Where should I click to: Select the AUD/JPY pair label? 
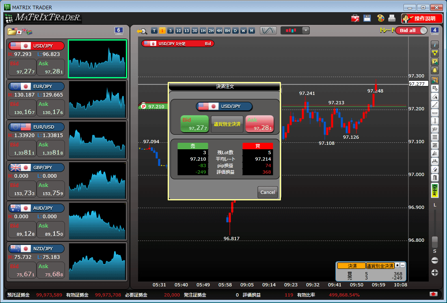click(x=36, y=208)
